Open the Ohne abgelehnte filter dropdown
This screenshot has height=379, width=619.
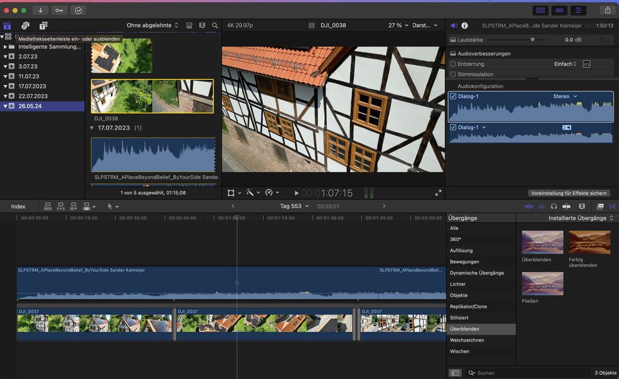(x=152, y=25)
